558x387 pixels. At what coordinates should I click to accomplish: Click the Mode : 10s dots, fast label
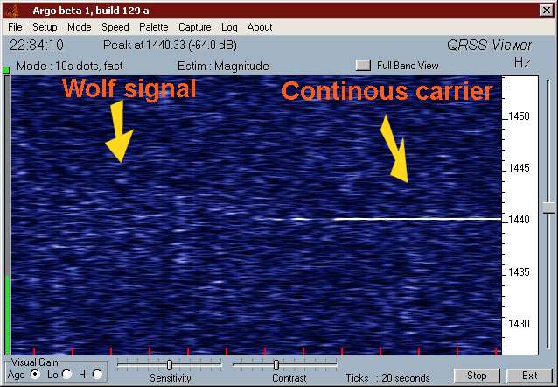(70, 66)
